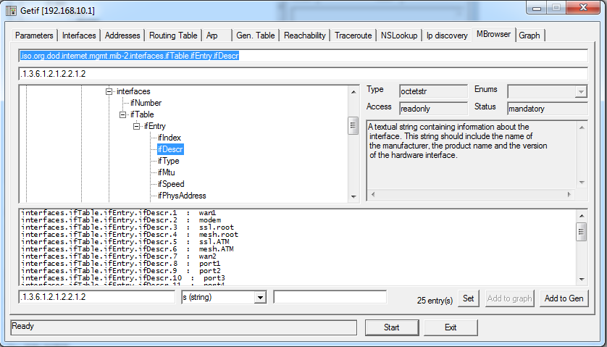The width and height of the screenshot is (607, 347).
Task: Click the MIB object name path field
Action: click(303, 56)
